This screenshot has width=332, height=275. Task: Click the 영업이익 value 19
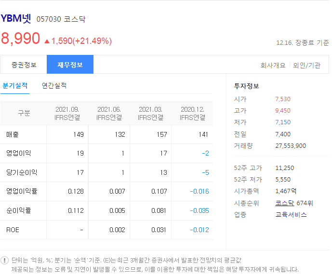point(80,153)
